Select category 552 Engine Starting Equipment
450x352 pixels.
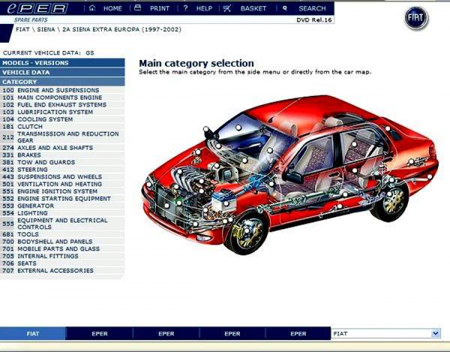click(62, 198)
